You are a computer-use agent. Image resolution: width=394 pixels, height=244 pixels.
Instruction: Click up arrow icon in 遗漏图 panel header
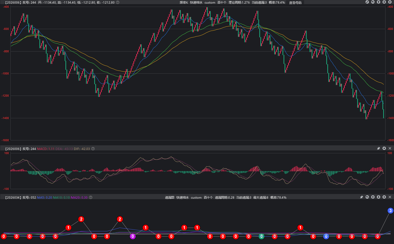373,197
